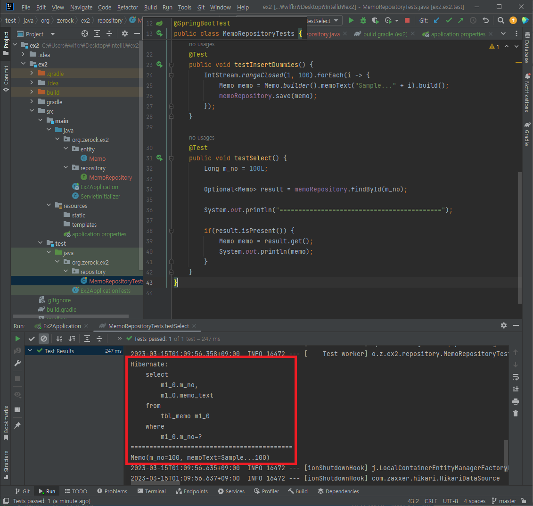Image resolution: width=533 pixels, height=506 pixels.
Task: Hide the Project tool window
Action: coord(137,33)
